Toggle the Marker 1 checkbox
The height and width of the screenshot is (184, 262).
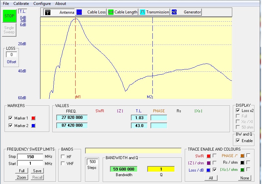coord(10,118)
